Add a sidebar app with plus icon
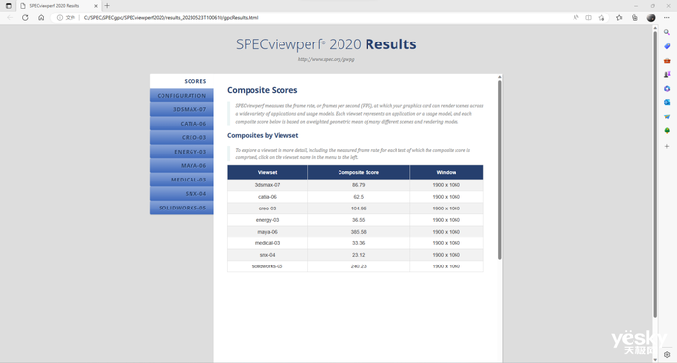Image resolution: width=677 pixels, height=363 pixels. tap(667, 146)
